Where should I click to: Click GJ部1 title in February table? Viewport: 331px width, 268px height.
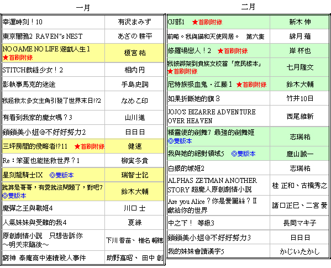click(x=176, y=22)
